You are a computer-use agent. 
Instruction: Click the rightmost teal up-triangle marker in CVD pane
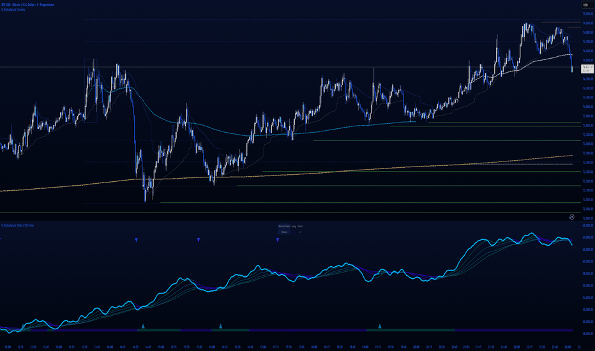[380, 326]
